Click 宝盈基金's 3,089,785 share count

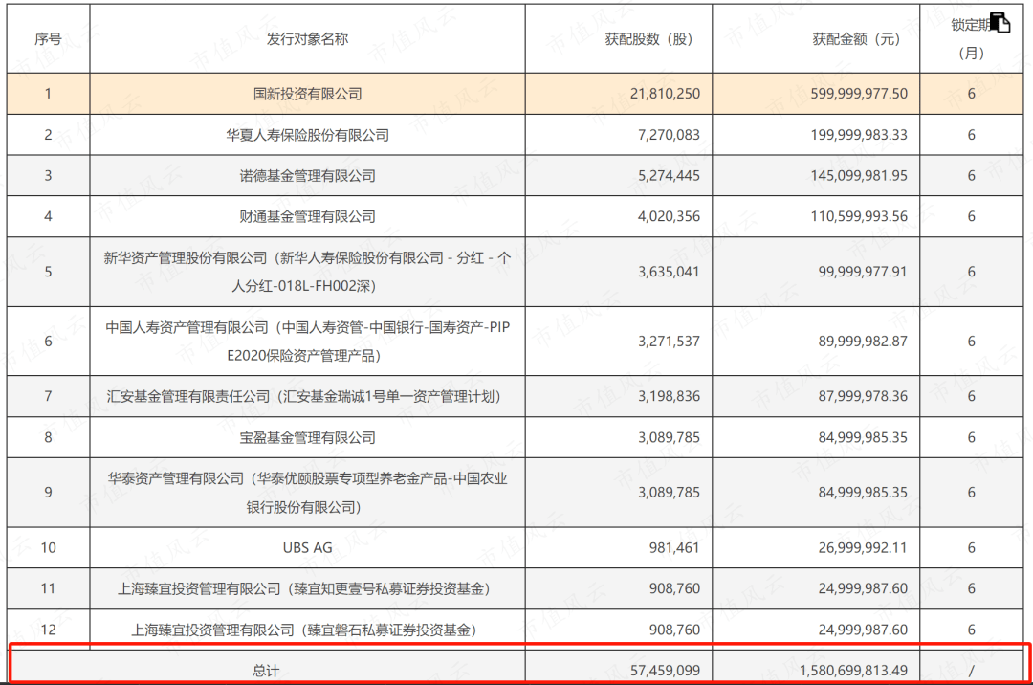(669, 437)
